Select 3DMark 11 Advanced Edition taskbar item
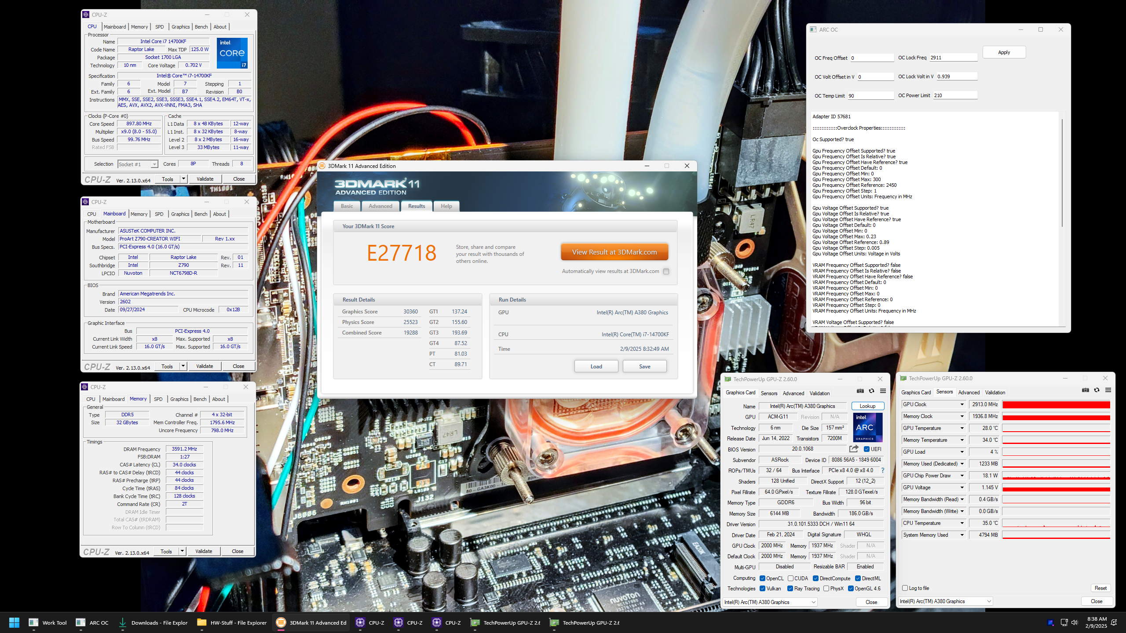This screenshot has width=1126, height=633. coord(311,622)
